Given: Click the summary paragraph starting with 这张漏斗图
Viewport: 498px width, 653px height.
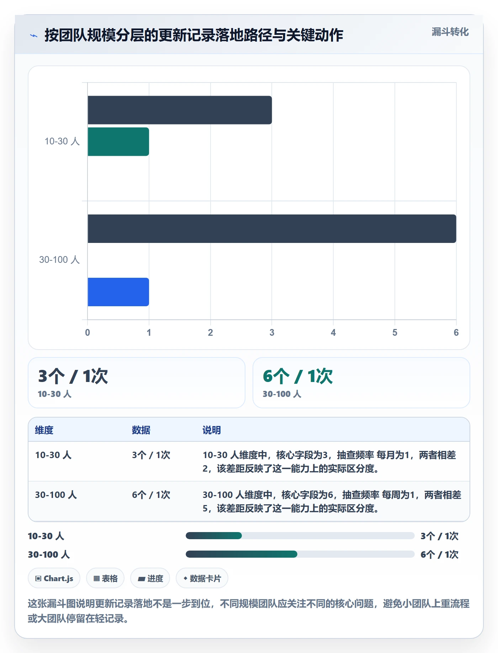Looking at the screenshot, I should 249,611.
